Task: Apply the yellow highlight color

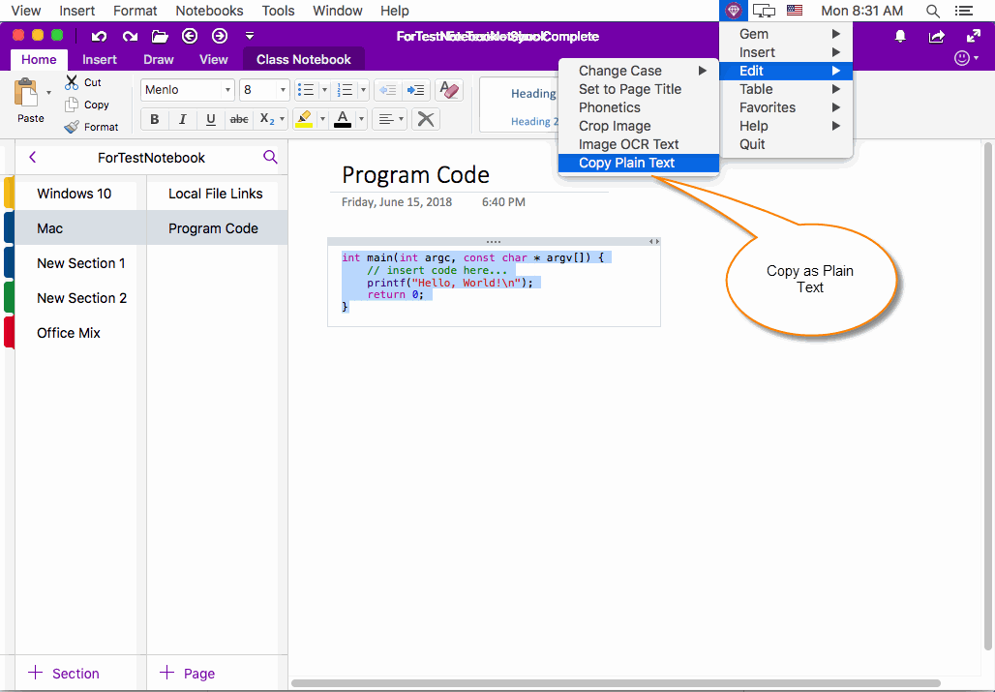Action: 305,119
